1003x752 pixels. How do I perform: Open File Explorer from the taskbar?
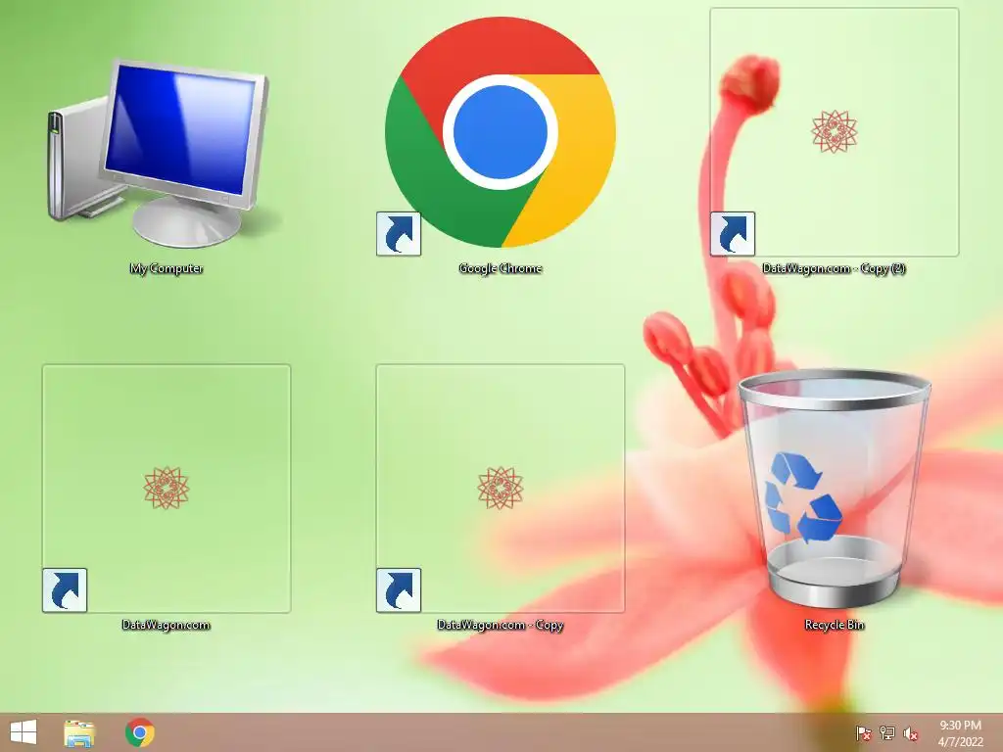[79, 732]
